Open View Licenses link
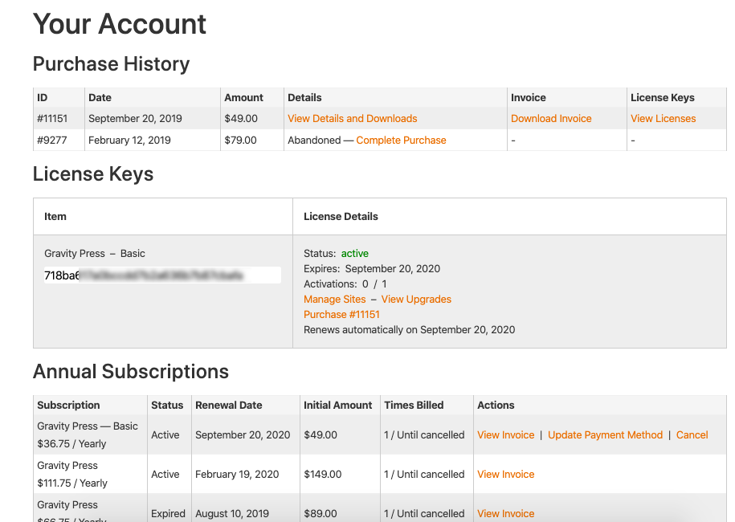The width and height of the screenshot is (735, 522). click(663, 119)
